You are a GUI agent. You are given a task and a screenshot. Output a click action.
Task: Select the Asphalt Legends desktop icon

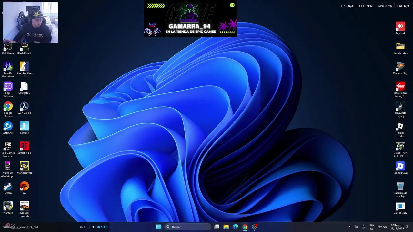[x=24, y=209]
